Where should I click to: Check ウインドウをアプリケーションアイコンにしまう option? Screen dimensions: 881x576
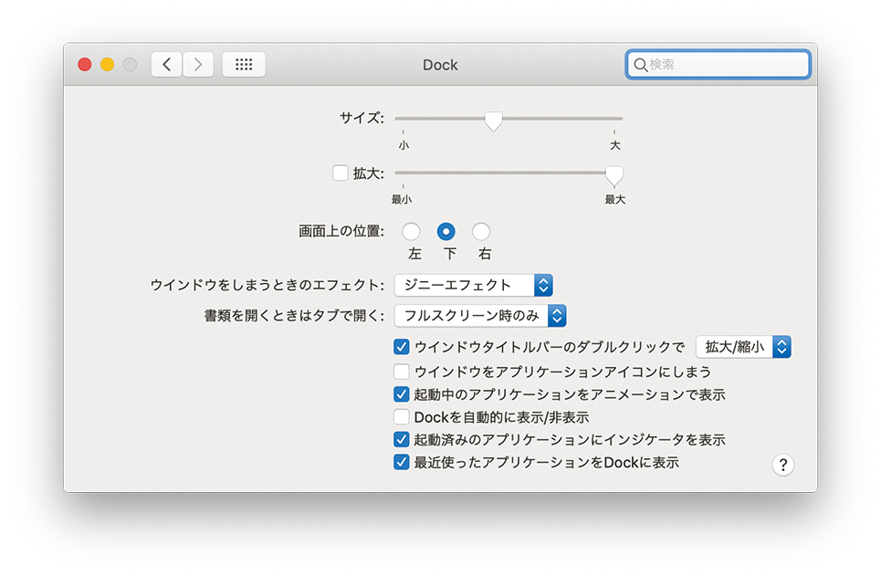(401, 372)
